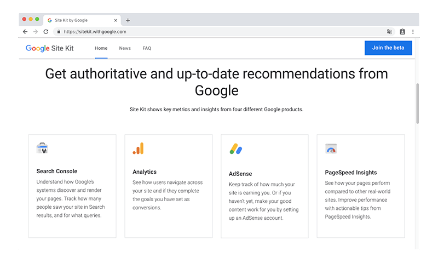Click the browser back arrow
The width and height of the screenshot is (438, 274).
pyautogui.click(x=25, y=32)
